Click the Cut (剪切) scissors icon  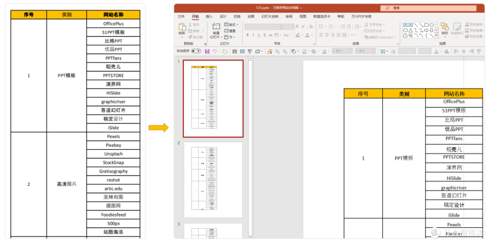coord(191,24)
